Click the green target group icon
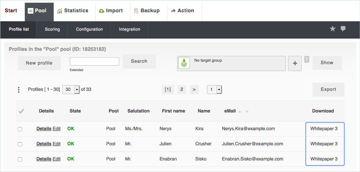 click(x=184, y=63)
